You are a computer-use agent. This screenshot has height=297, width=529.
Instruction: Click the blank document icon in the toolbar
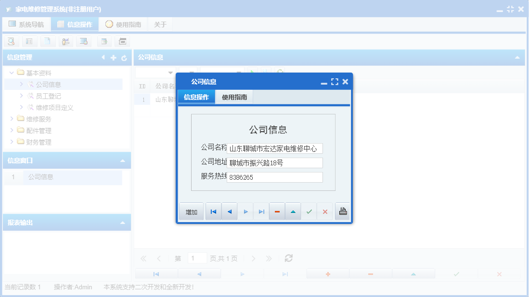(x=47, y=41)
